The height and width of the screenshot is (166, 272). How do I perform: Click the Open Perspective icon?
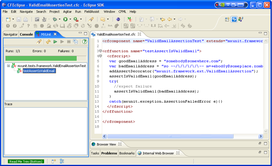point(227,19)
